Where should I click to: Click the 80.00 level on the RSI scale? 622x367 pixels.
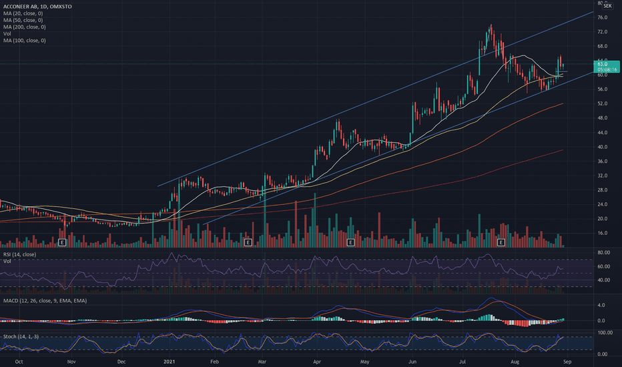coord(603,252)
